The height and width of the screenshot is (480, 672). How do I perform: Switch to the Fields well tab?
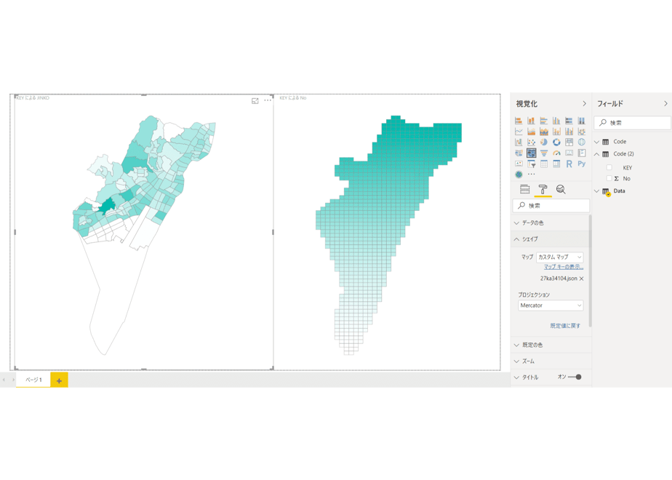(525, 189)
